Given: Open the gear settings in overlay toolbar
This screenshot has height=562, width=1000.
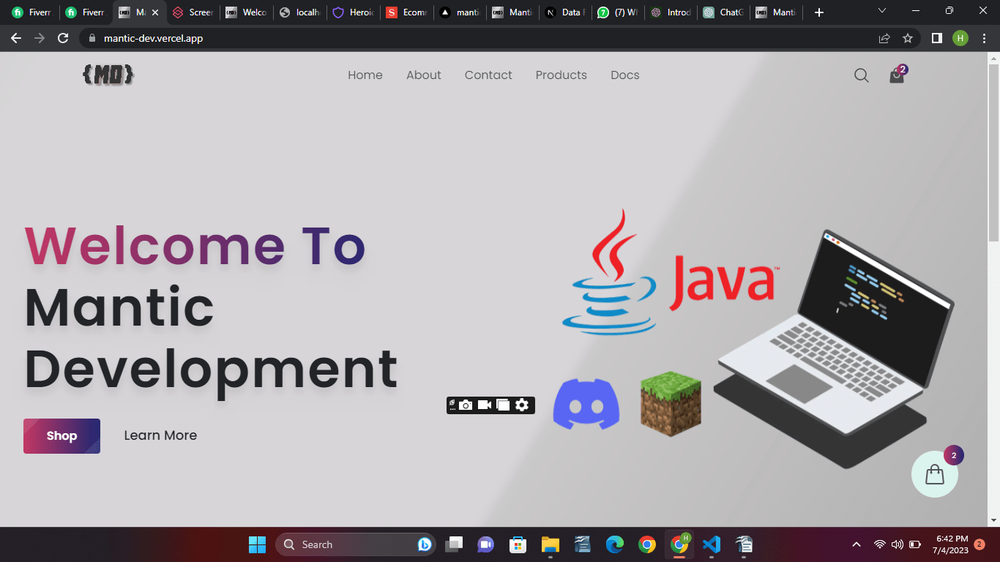Looking at the screenshot, I should tap(522, 405).
